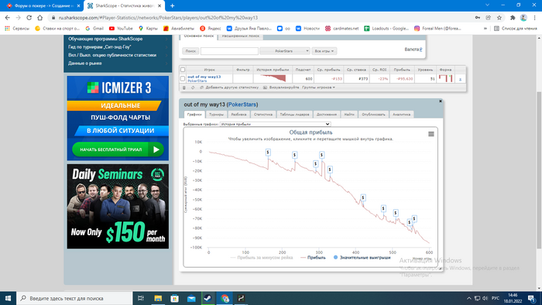The width and height of the screenshot is (542, 305).
Task: Go to the browser home page icon
Action: point(40,18)
